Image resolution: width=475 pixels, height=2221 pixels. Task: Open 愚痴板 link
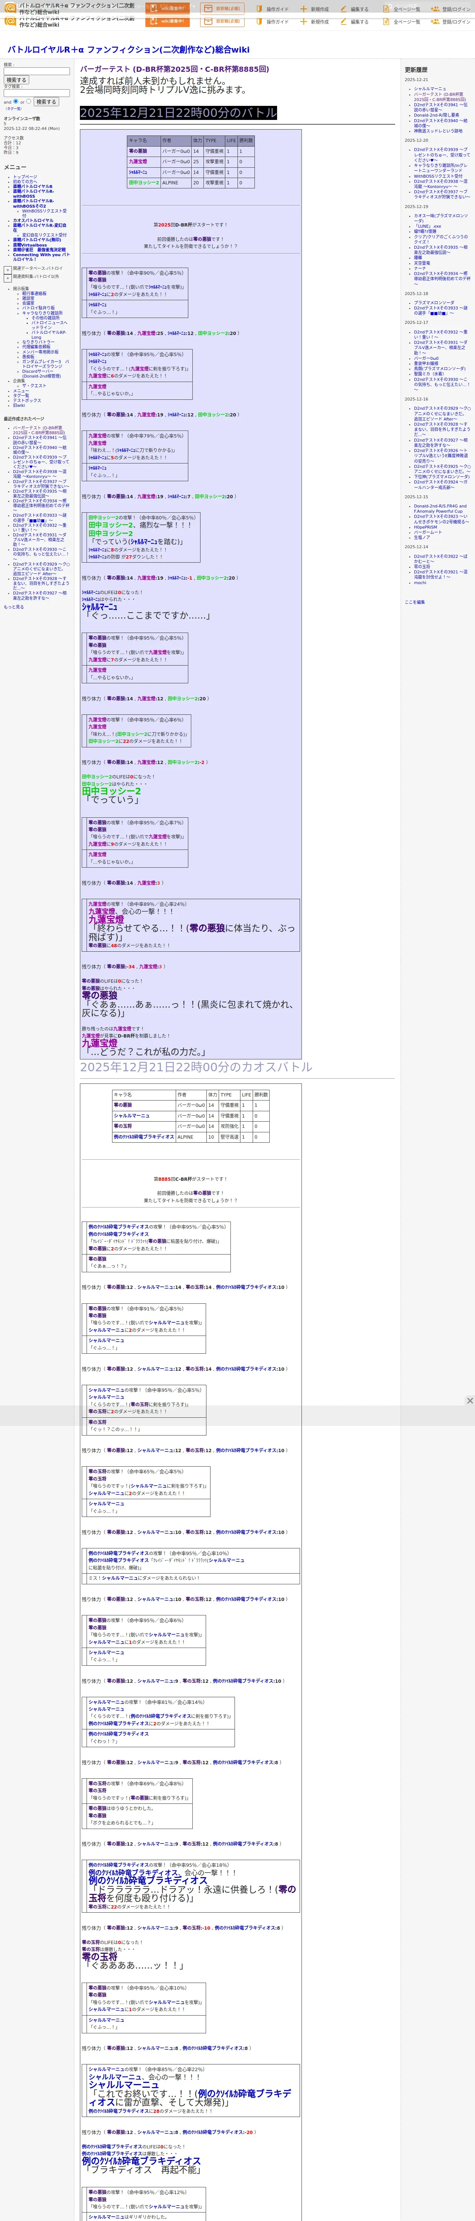point(28,357)
